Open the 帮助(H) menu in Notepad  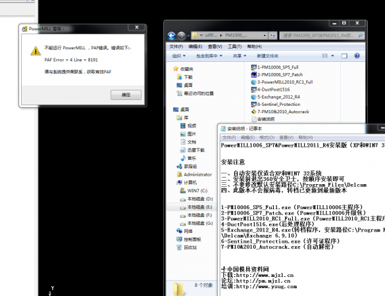(x=305, y=137)
